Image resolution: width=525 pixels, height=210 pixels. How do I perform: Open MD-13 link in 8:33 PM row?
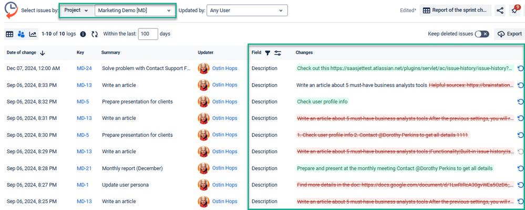click(x=84, y=85)
